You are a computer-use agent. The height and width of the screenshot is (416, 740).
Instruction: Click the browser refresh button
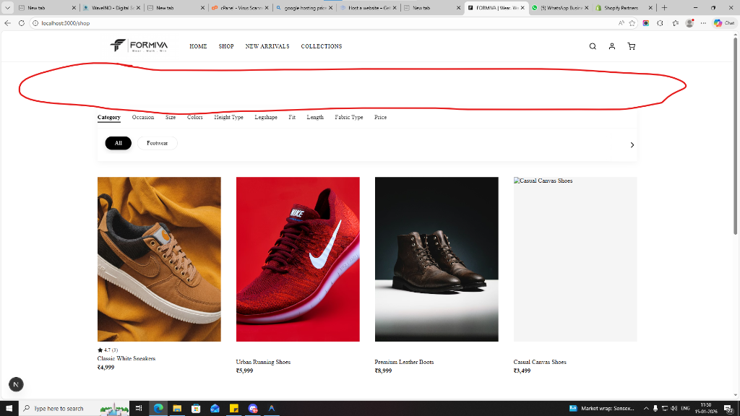pos(21,23)
